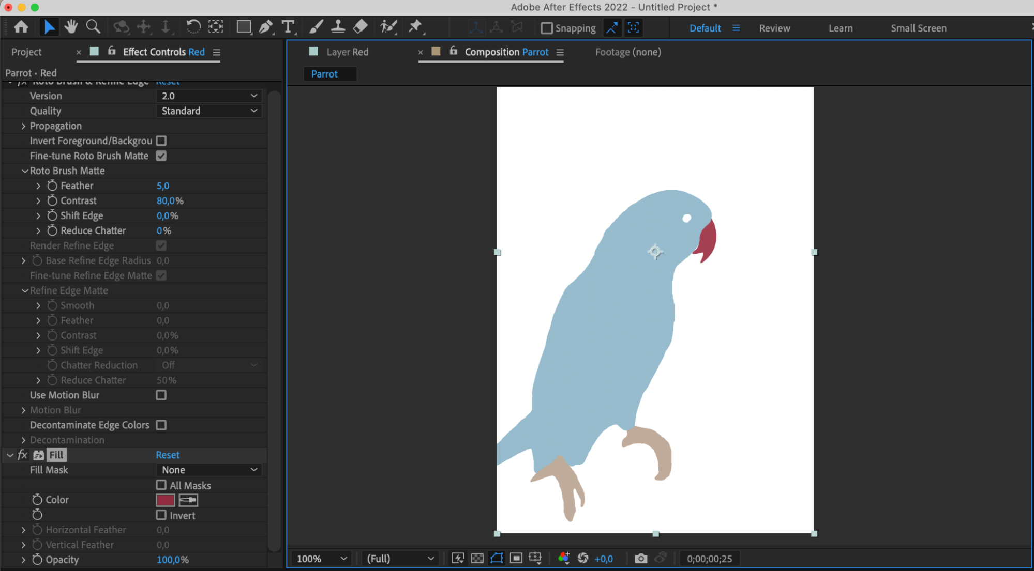
Task: Select the Pan camera tool
Action: click(144, 27)
